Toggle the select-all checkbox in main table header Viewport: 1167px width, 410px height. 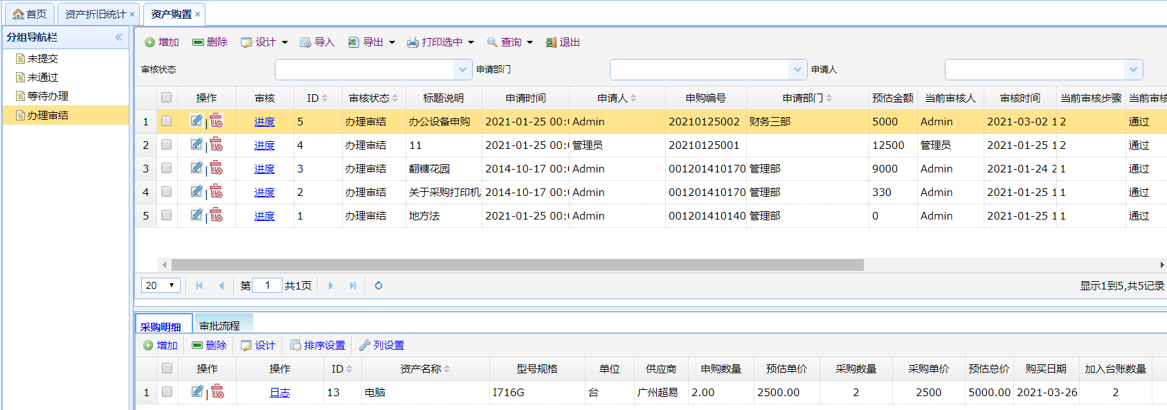pyautogui.click(x=166, y=98)
